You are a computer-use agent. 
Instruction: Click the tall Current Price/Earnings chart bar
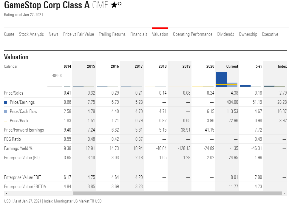[221, 79]
